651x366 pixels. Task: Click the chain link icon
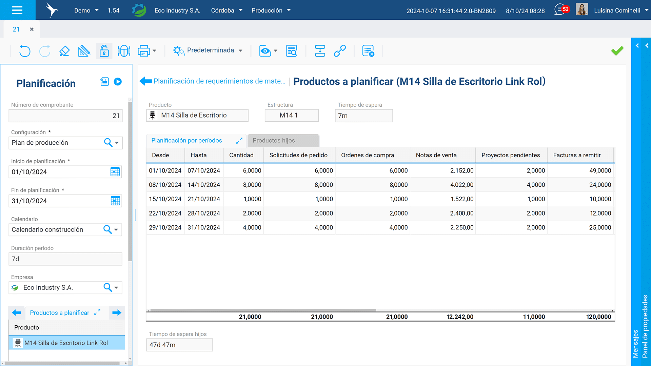[x=340, y=51]
